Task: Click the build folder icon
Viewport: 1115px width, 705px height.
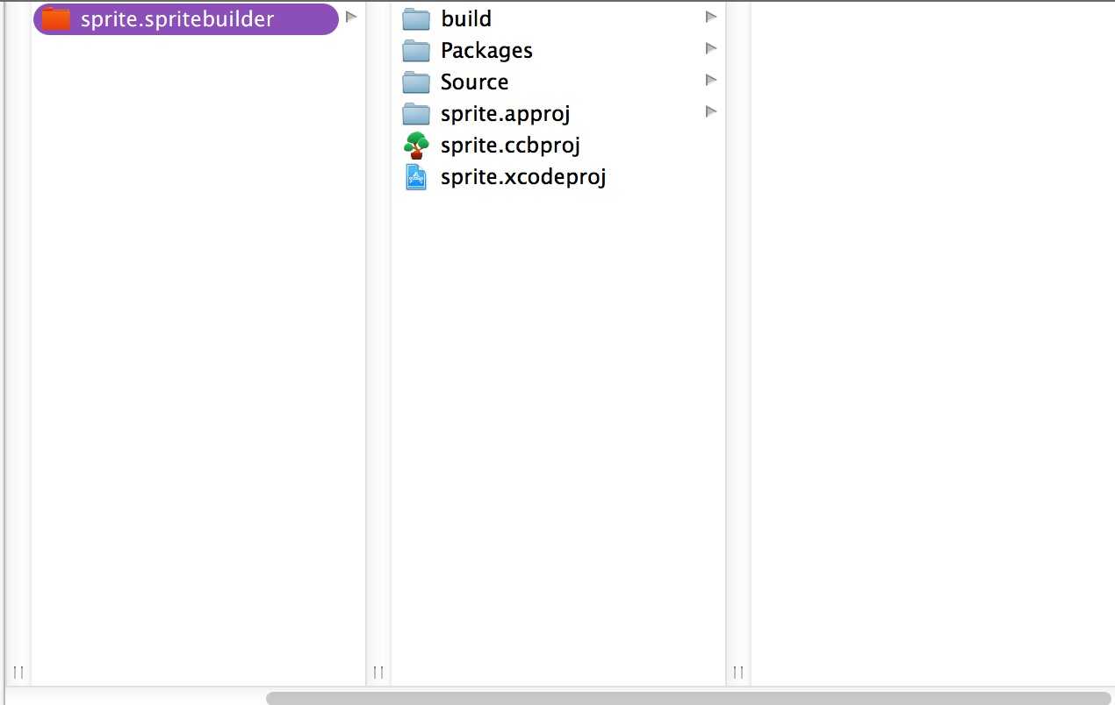Action: coord(416,18)
